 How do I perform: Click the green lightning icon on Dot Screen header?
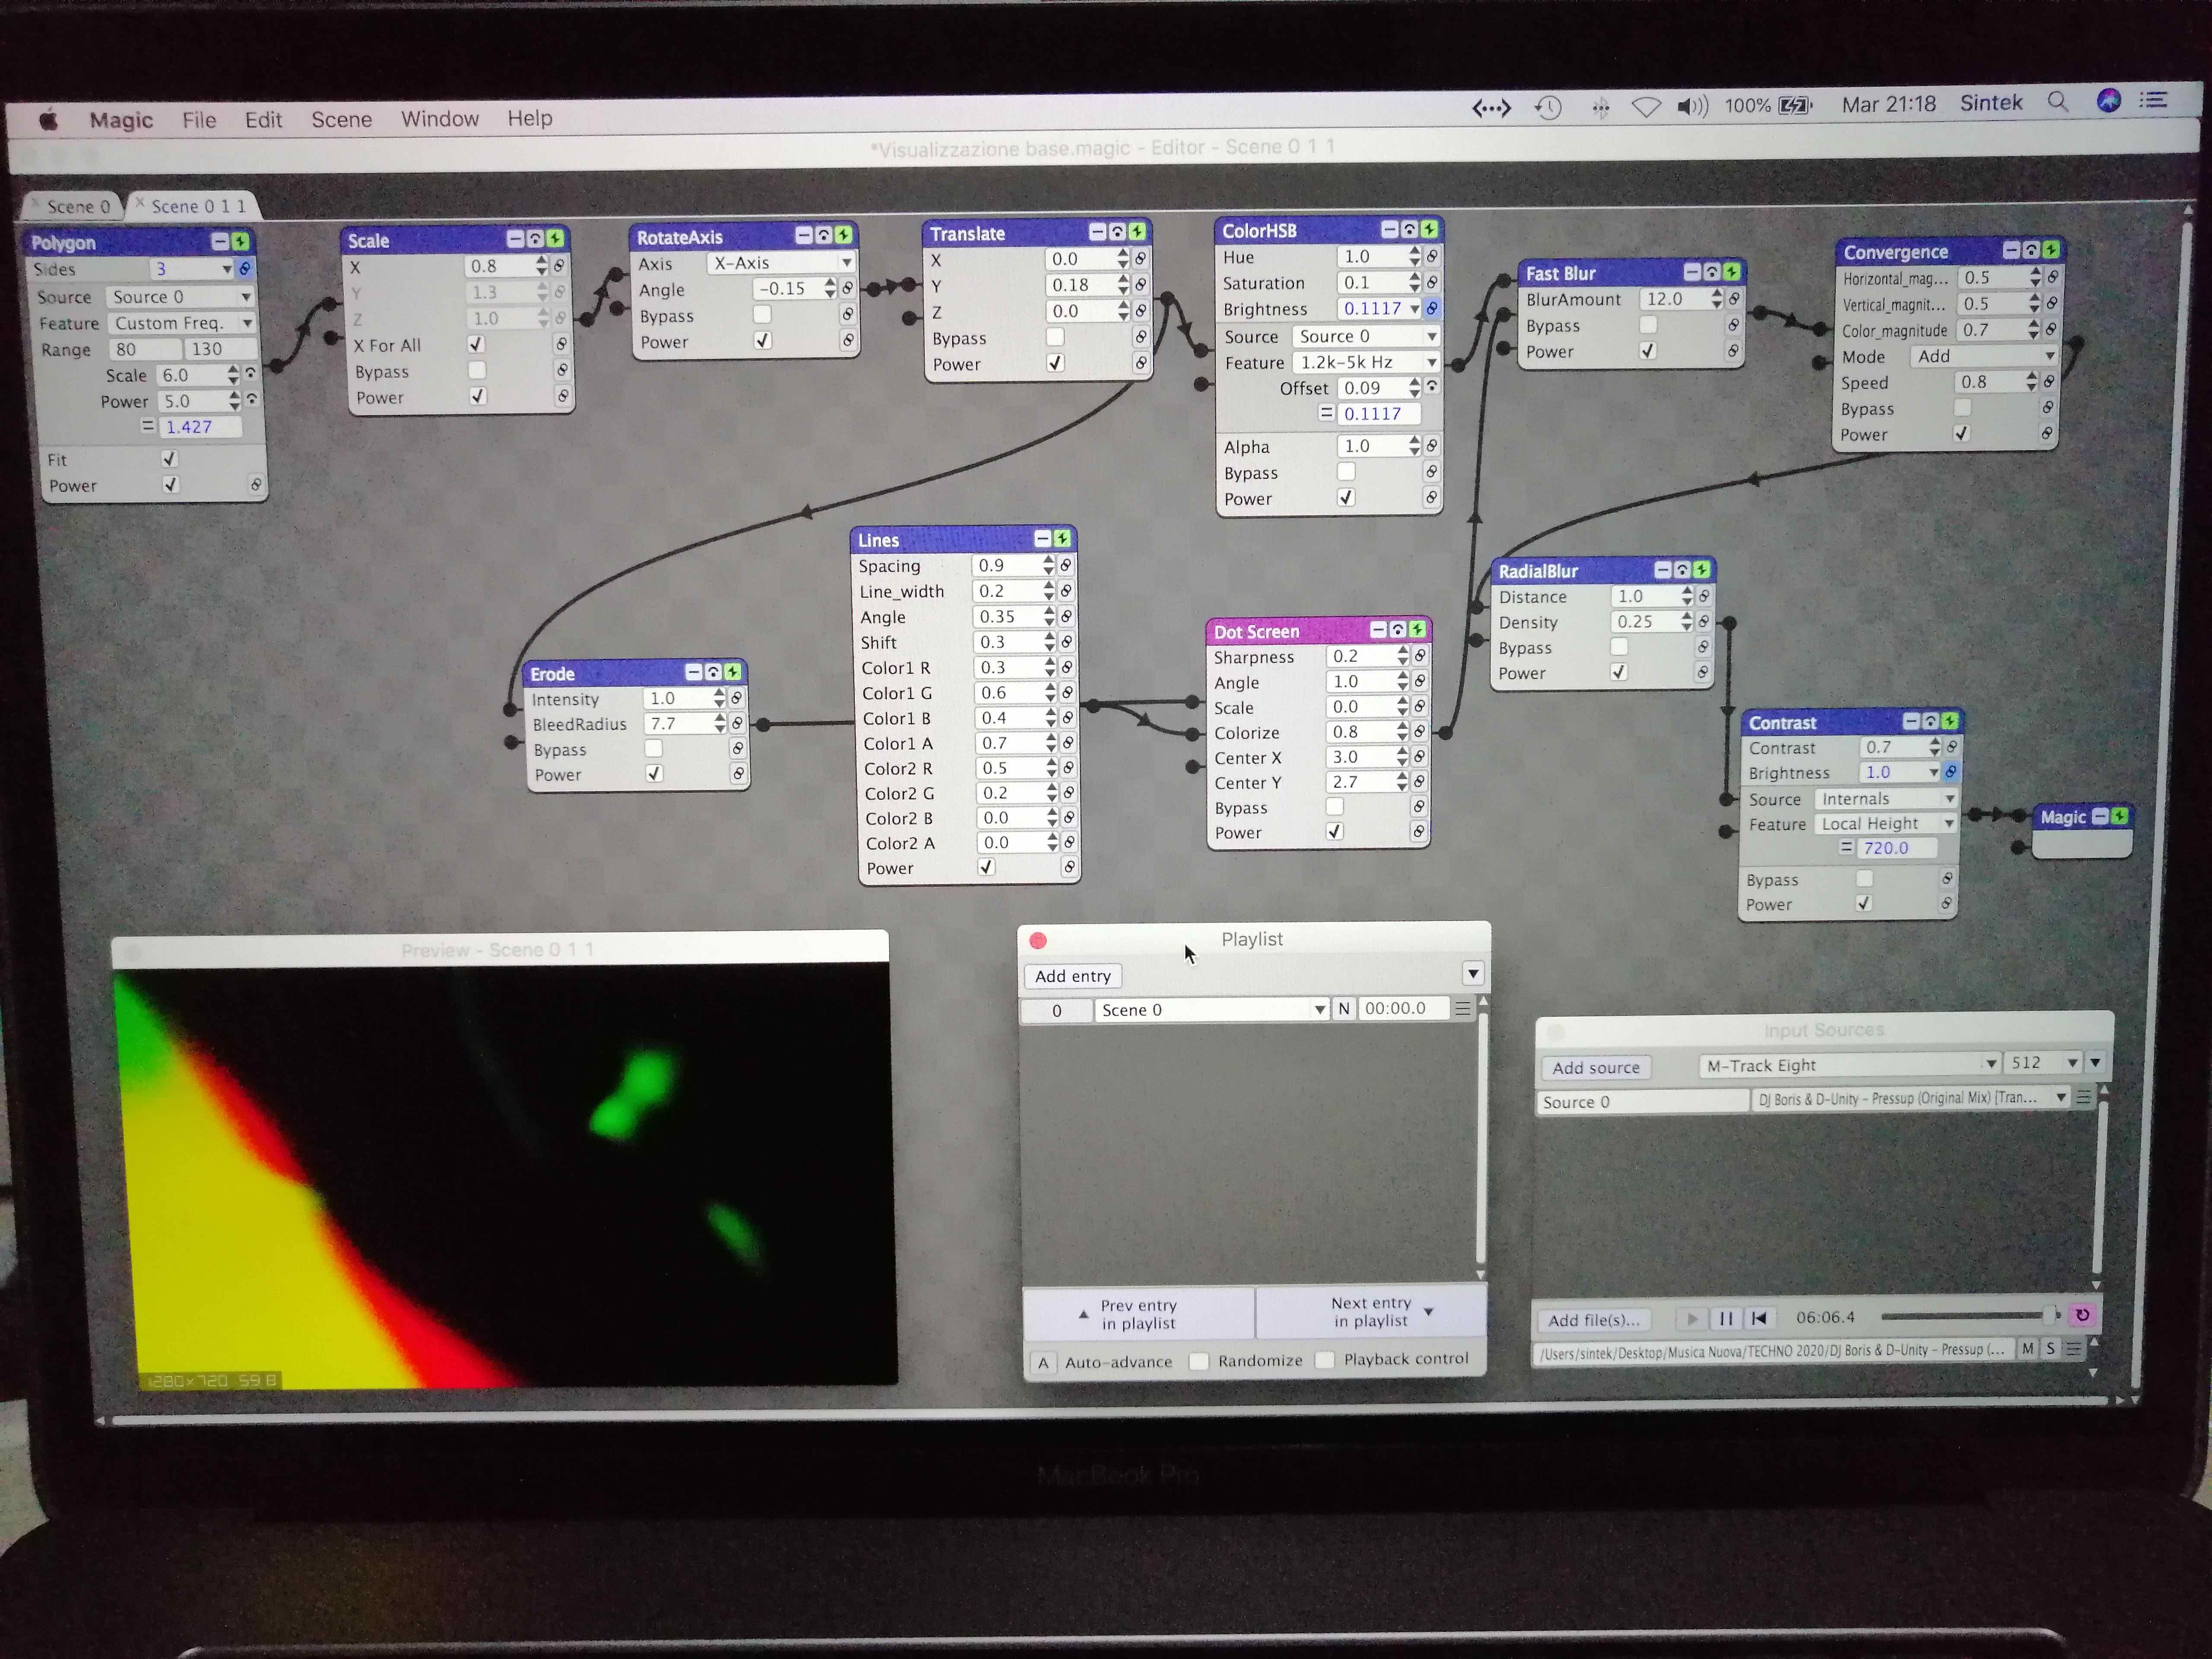1417,630
